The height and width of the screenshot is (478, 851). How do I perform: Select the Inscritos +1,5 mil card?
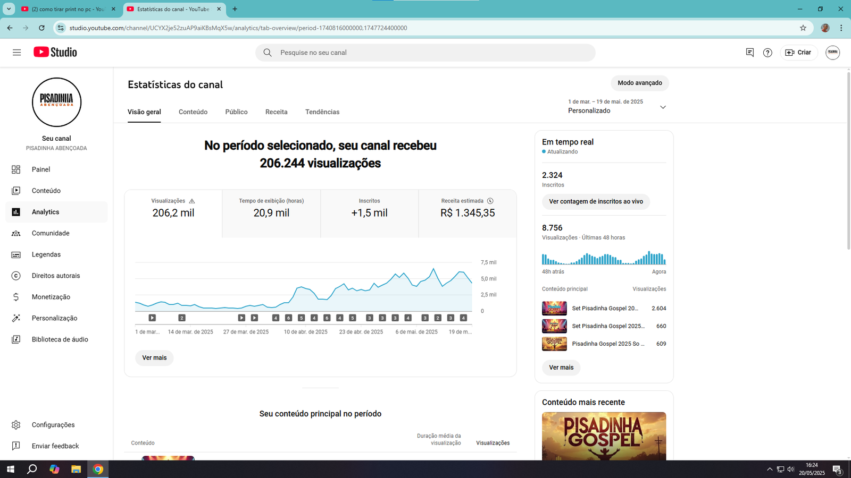click(370, 214)
